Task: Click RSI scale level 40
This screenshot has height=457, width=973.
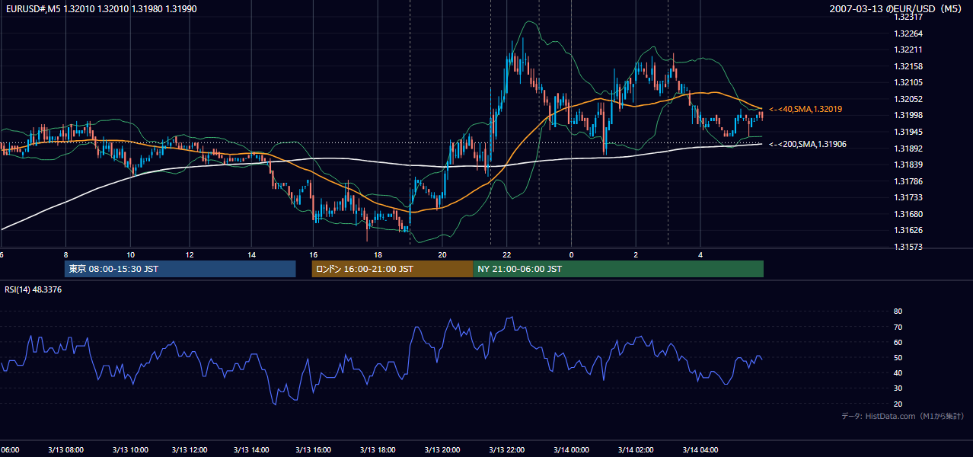Action: 898,372
